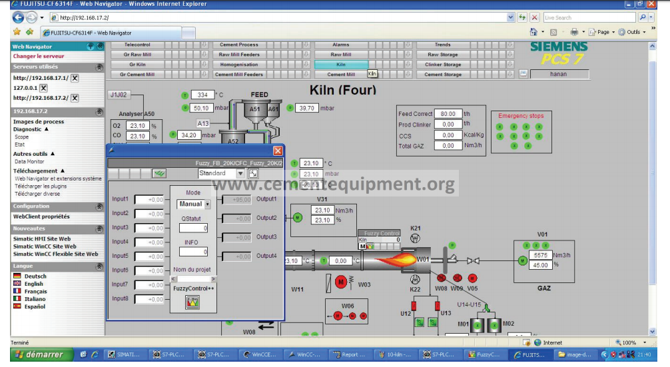Click the browser Refresh icon
This screenshot has width=670, height=367.
click(x=522, y=17)
